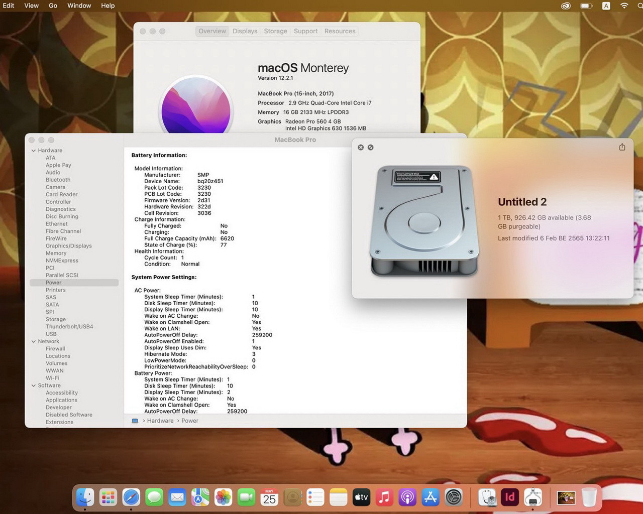Screen dimensions: 643x514
Task: Select Bluetooth in the sidebar
Action: tap(58, 180)
